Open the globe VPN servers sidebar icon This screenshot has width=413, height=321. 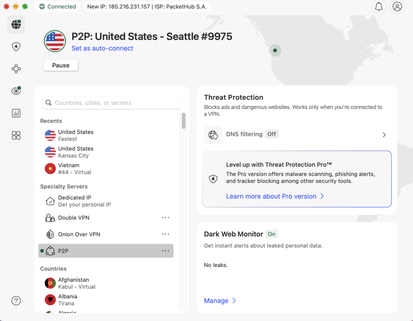16,25
